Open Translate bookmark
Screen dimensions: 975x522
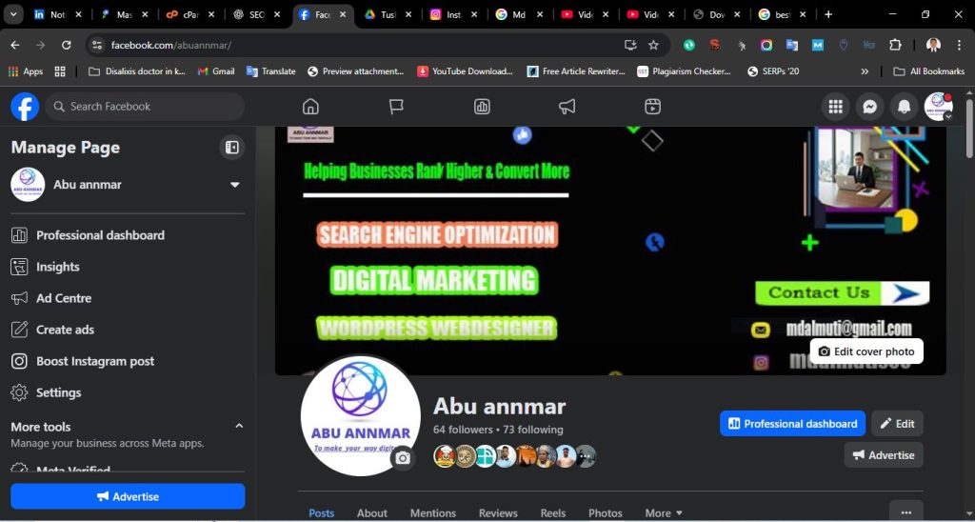(x=271, y=71)
